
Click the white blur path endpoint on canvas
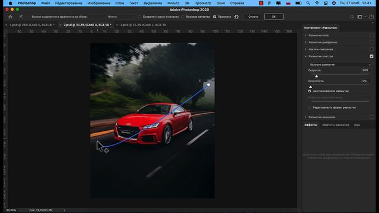click(208, 85)
